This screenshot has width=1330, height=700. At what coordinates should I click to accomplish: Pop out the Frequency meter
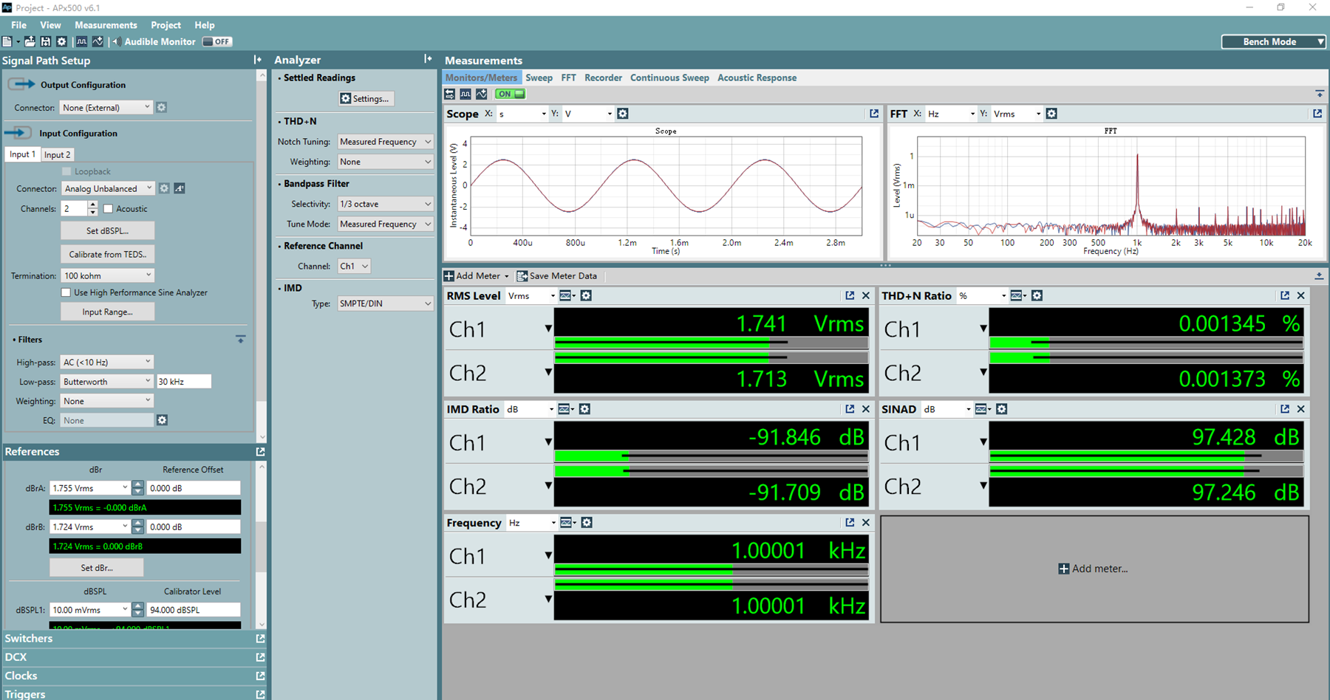(x=850, y=523)
